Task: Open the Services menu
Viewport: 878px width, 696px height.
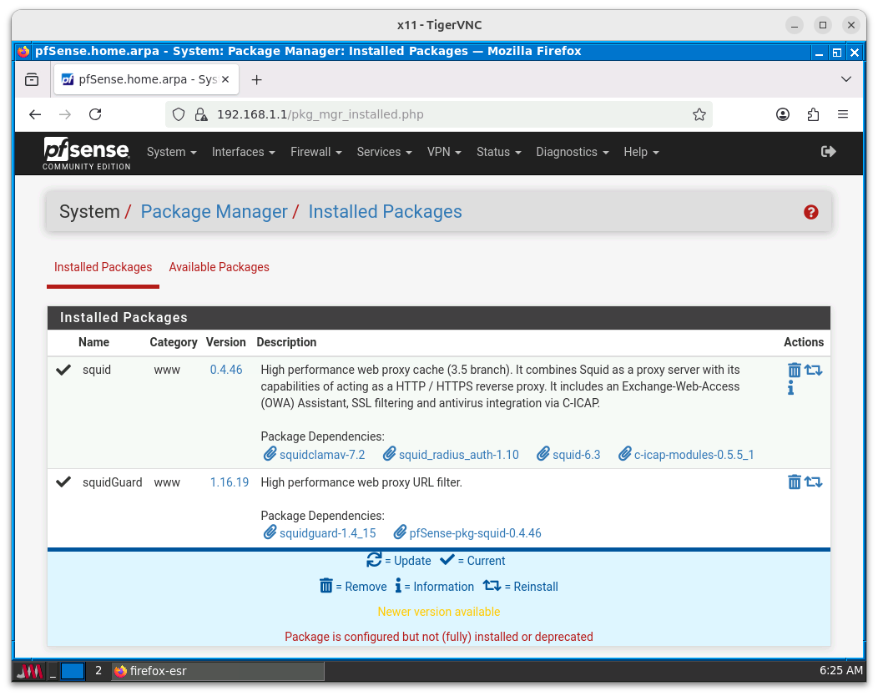Action: click(384, 152)
